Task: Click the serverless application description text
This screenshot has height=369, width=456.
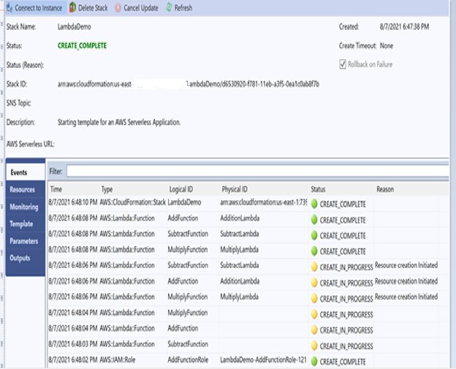Action: coord(119,122)
